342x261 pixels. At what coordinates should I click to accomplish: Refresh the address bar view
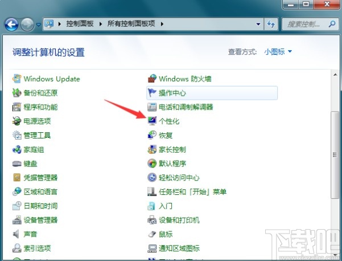tap(271, 24)
